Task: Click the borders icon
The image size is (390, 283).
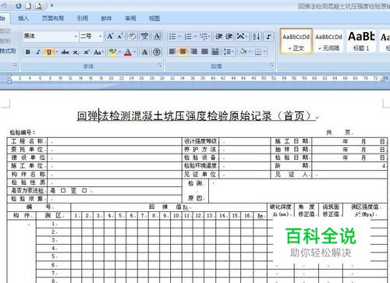Action: point(258,52)
